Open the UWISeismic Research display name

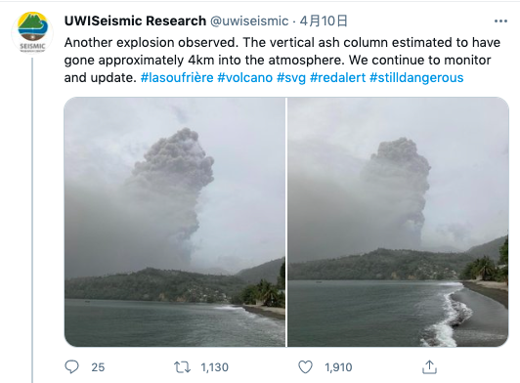(x=135, y=21)
